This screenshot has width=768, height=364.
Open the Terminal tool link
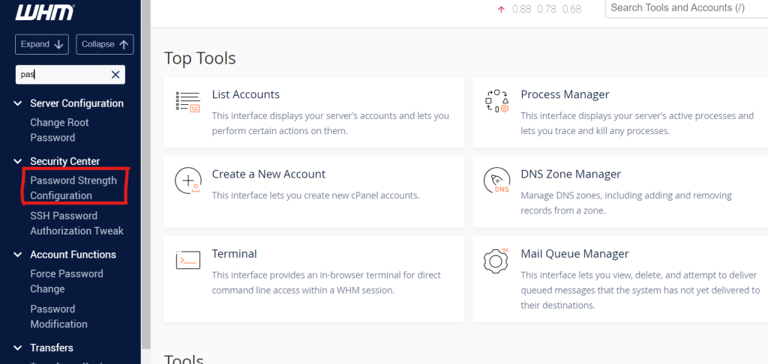234,254
